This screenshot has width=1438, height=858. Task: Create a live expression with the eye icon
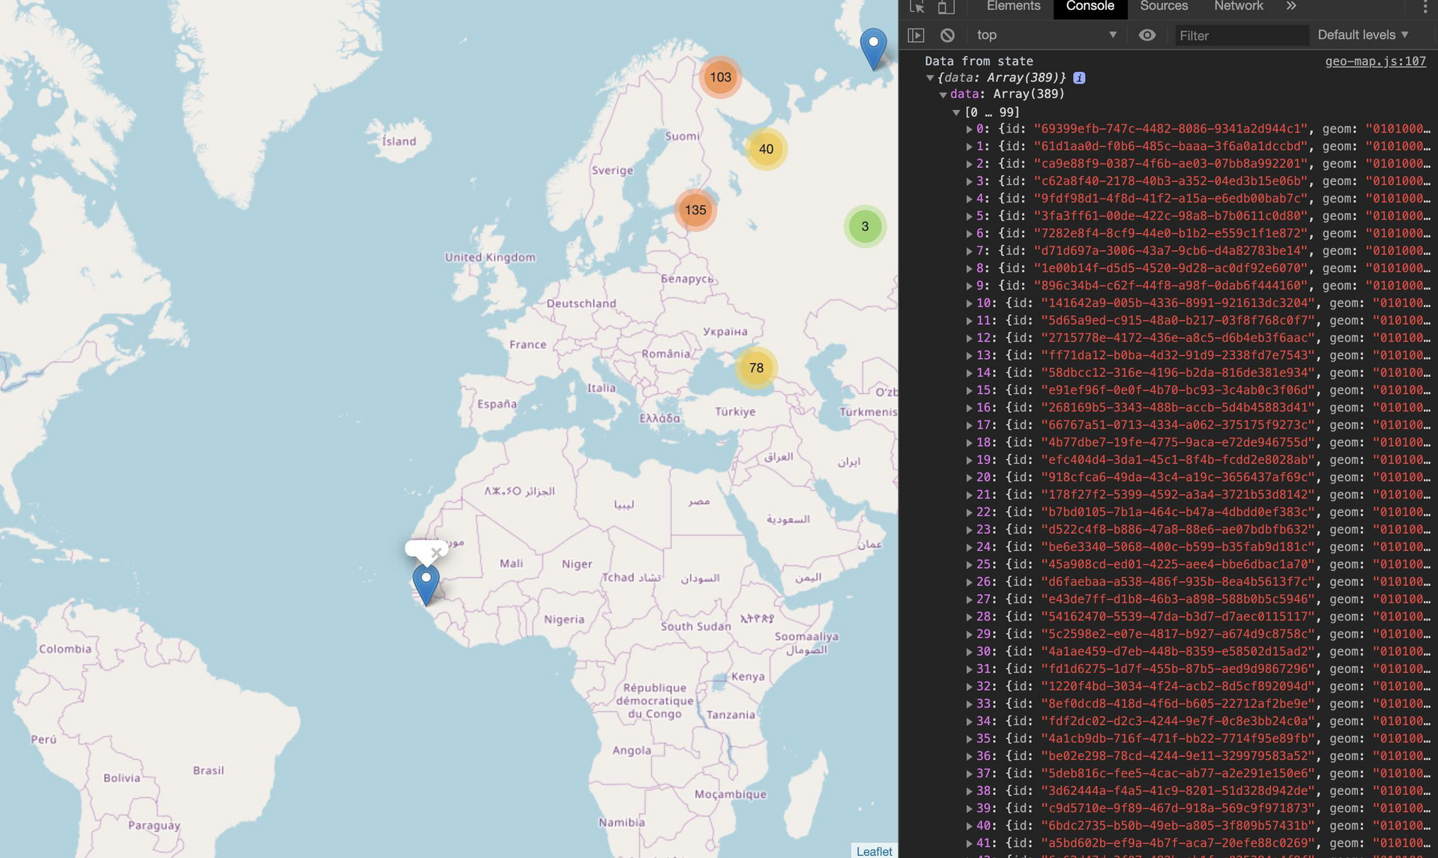(x=1147, y=35)
